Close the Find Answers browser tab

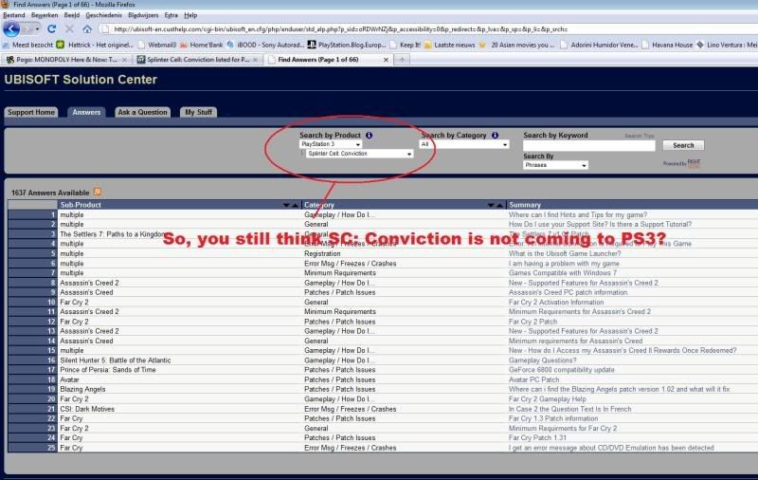tap(386, 60)
